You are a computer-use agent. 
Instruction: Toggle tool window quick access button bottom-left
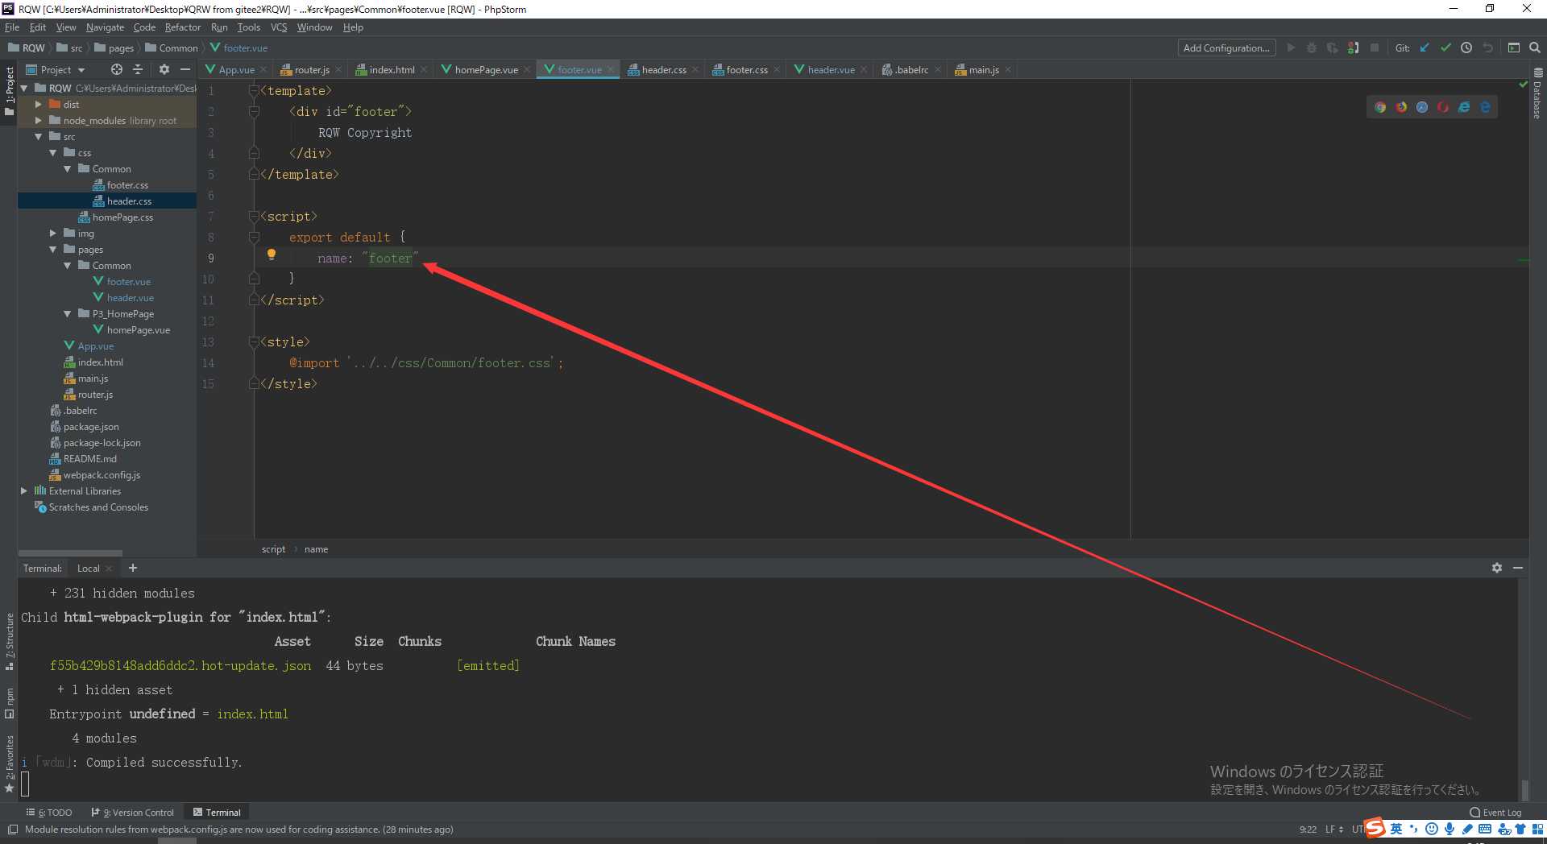(x=13, y=830)
